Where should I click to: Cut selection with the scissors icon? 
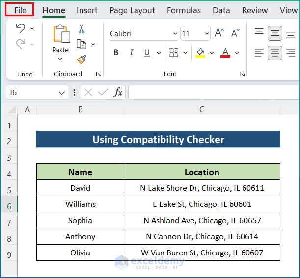click(82, 28)
